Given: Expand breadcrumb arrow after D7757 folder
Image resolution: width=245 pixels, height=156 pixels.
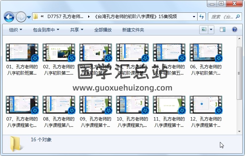Looking at the screenshot, I should pos(89,16).
